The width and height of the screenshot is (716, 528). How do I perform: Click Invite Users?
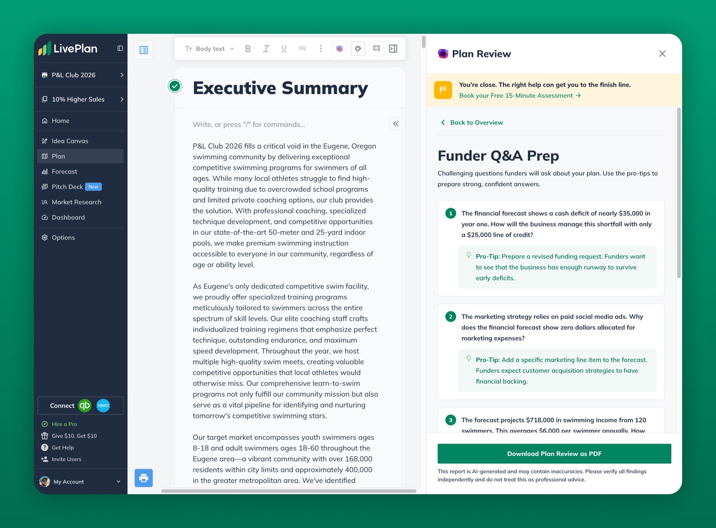point(61,459)
